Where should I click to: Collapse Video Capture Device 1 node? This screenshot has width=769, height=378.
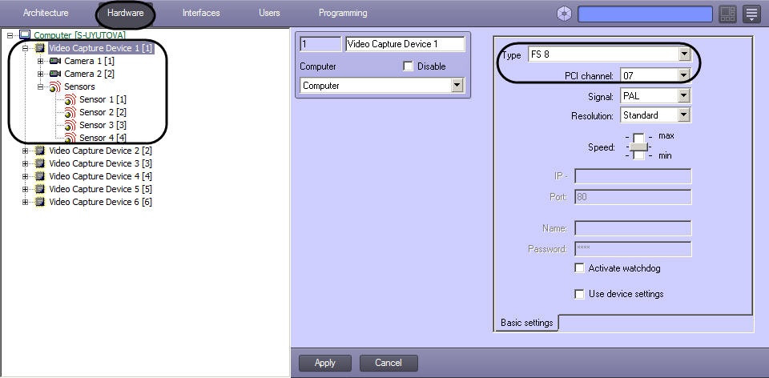(25, 48)
